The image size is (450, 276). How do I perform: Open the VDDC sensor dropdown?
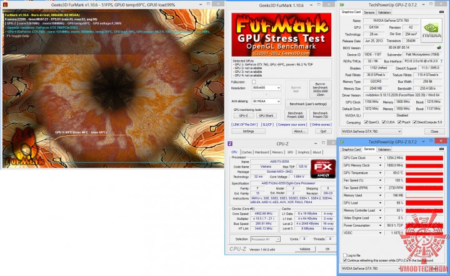[380, 233]
